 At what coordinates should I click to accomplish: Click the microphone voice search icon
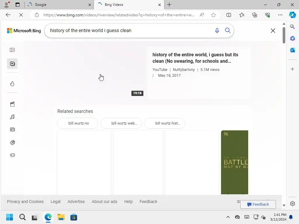coord(217,30)
